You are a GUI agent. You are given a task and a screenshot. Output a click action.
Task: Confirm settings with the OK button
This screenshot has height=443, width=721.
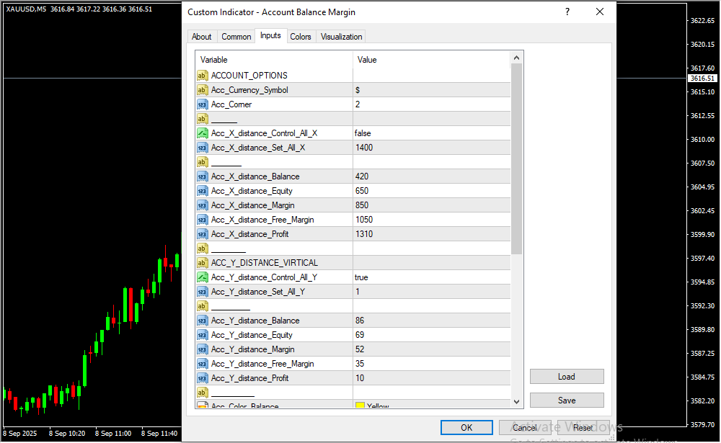[x=466, y=427]
